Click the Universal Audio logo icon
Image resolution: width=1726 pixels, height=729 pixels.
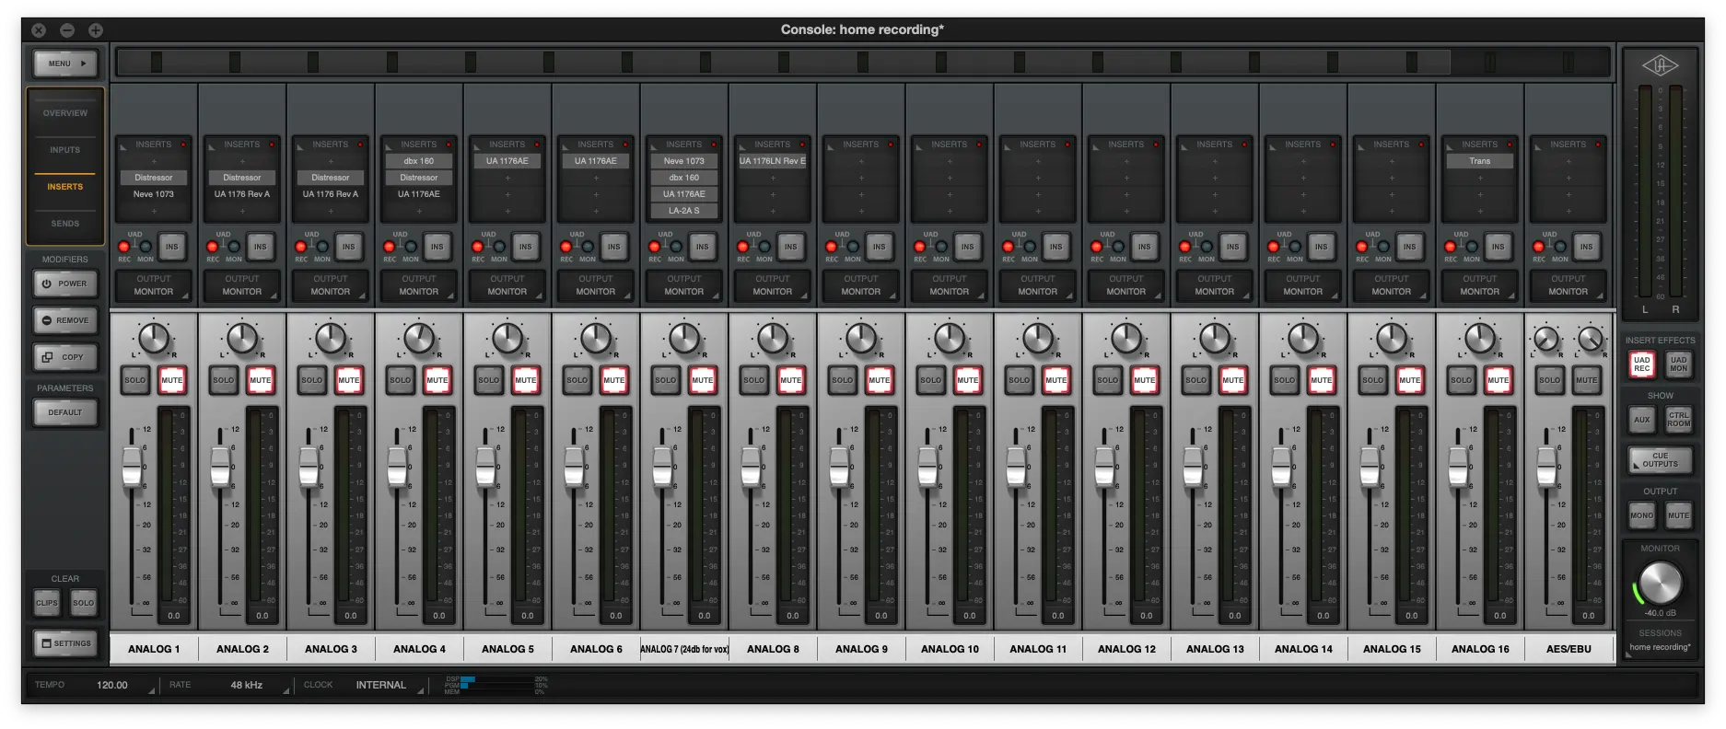pos(1660,65)
